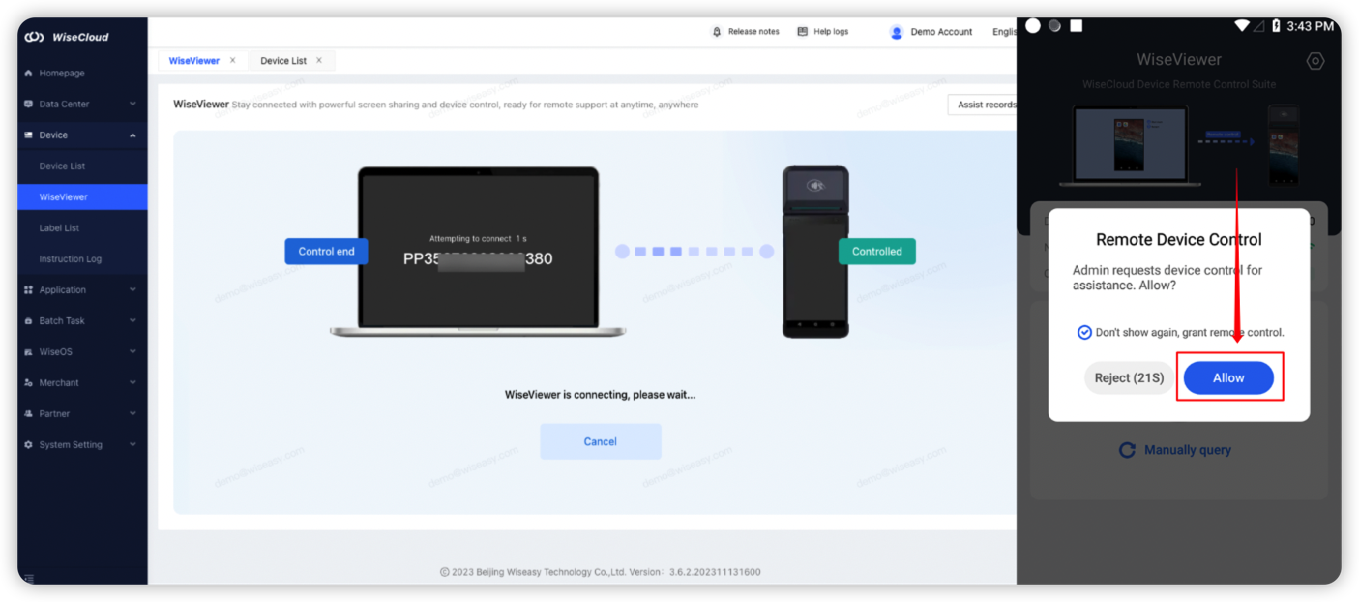1359x602 pixels.
Task: Expand the System Setting menu
Action: 133,445
